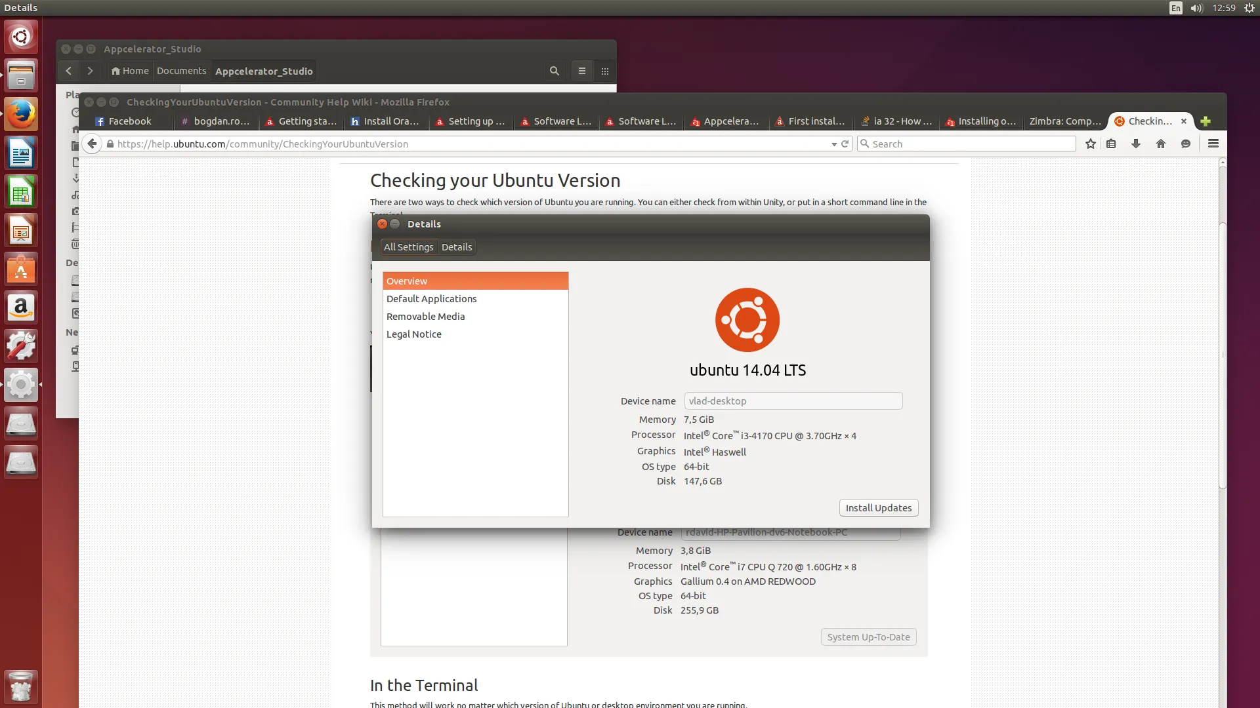This screenshot has height=708, width=1260.
Task: Click the All Settings button
Action: tap(408, 247)
